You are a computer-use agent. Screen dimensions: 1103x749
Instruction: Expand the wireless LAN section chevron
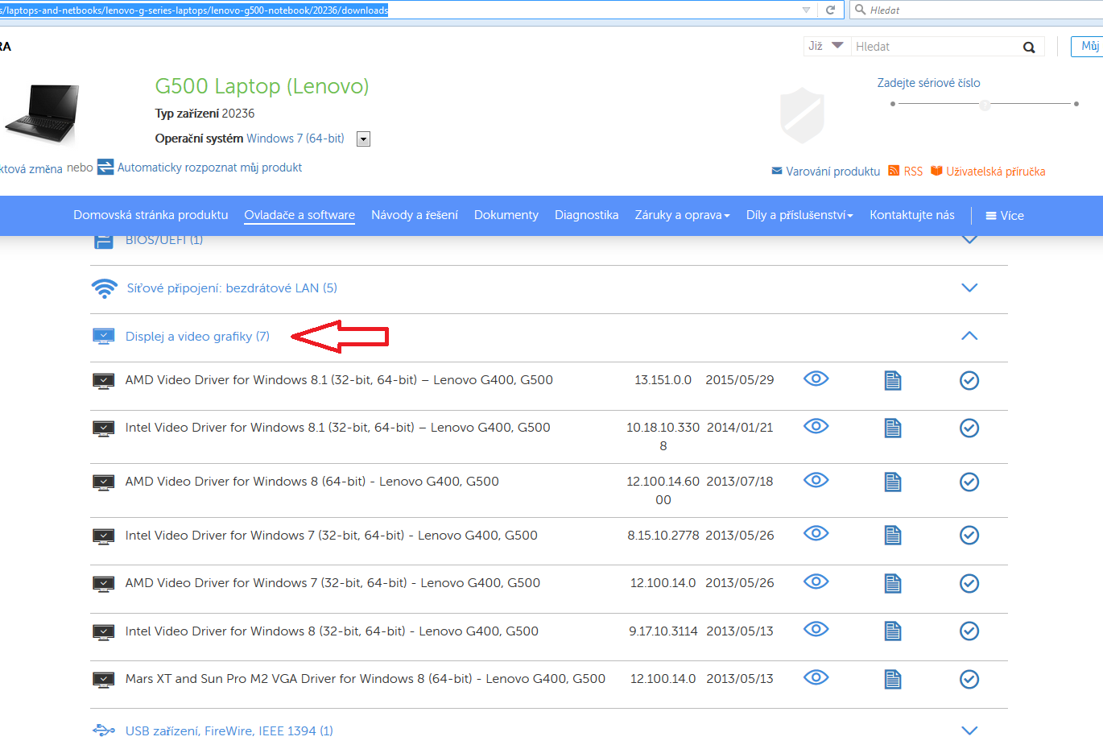tap(969, 288)
